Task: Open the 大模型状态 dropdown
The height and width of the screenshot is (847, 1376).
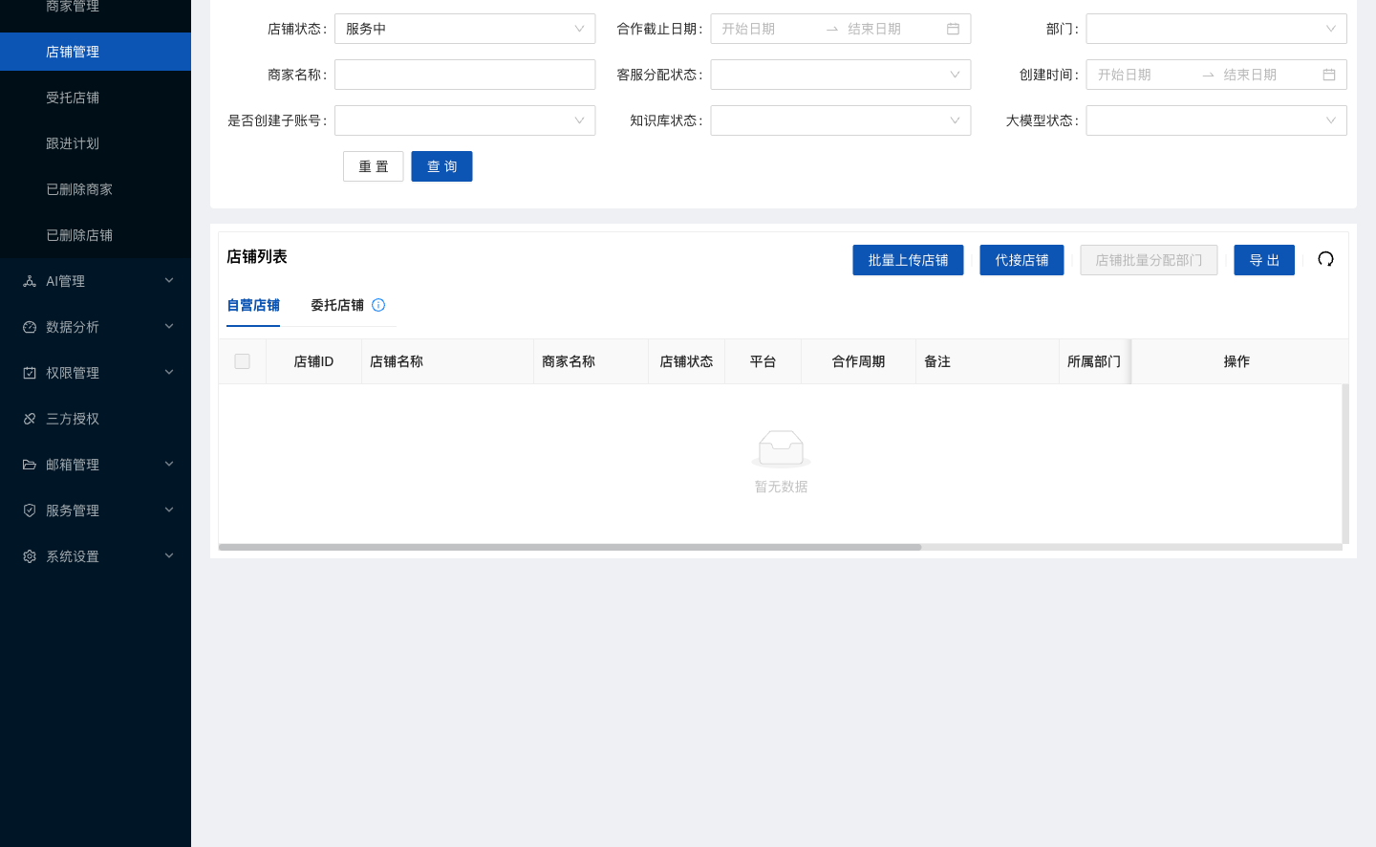Action: point(1216,120)
